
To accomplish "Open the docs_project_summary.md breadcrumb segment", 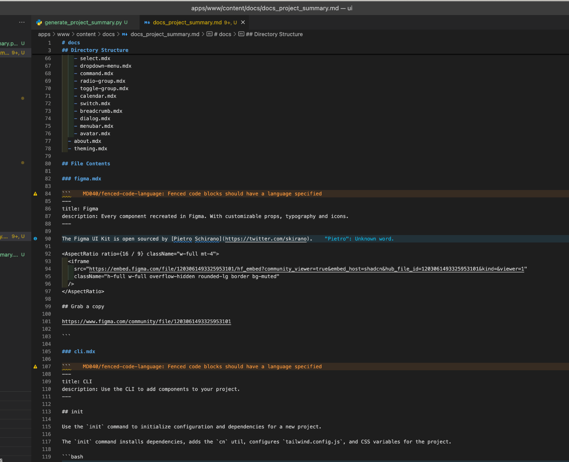I will (x=165, y=35).
